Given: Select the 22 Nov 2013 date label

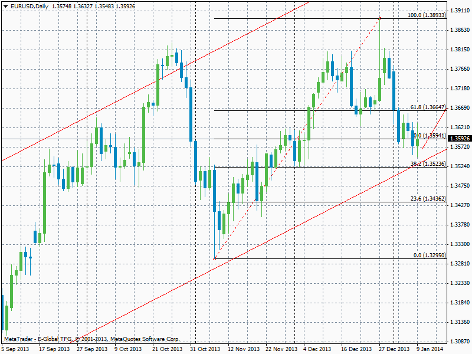Looking at the screenshot, I should coord(281,349).
